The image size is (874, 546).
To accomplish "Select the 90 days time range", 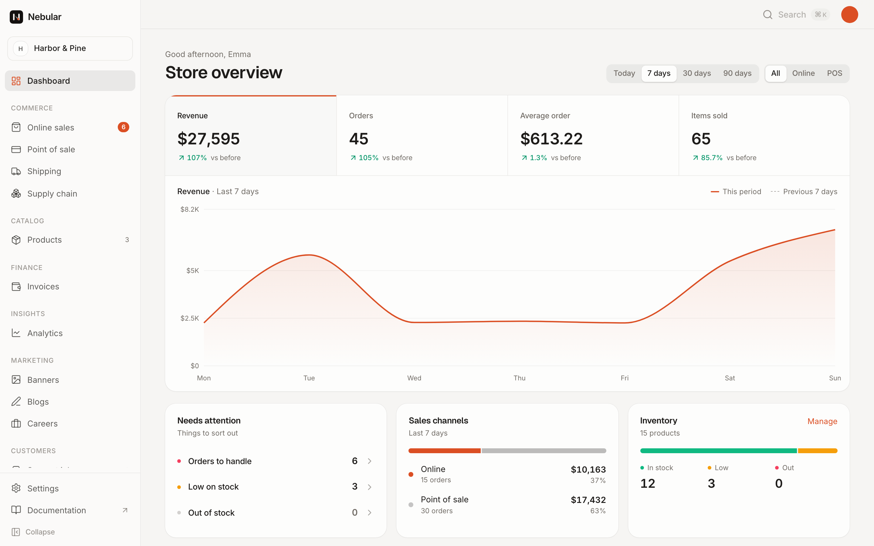I will [x=737, y=73].
